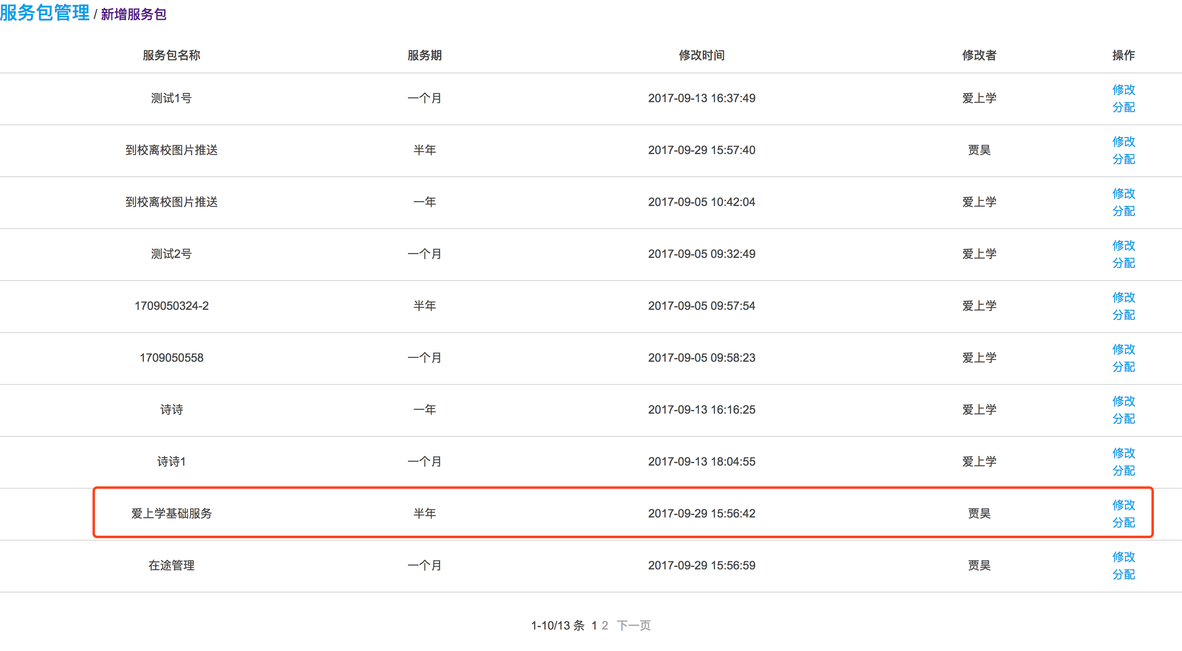Click 修改 for the 1709050558 package
1182x651 pixels.
pos(1123,349)
